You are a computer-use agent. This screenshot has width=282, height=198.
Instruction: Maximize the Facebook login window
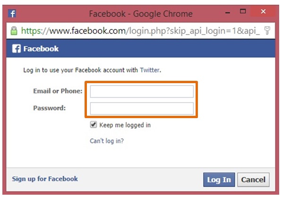[243, 11]
